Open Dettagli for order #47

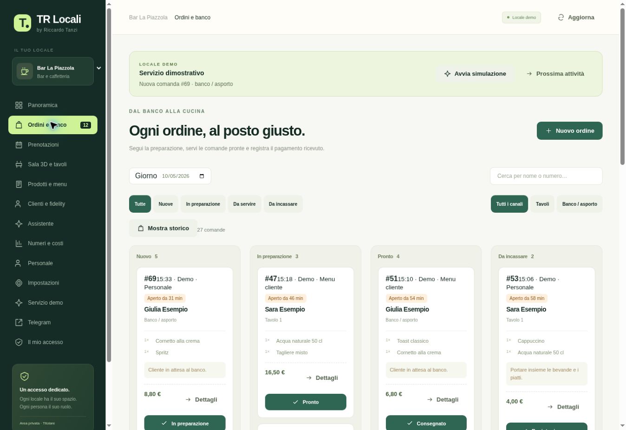tap(322, 378)
